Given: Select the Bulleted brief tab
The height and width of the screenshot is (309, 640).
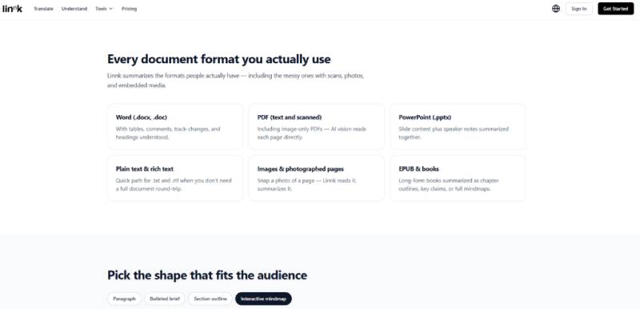Looking at the screenshot, I should coord(165,299).
